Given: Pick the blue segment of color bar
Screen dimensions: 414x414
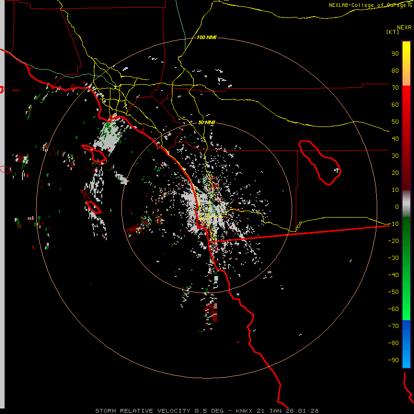Looking at the screenshot, I should (x=406, y=344).
